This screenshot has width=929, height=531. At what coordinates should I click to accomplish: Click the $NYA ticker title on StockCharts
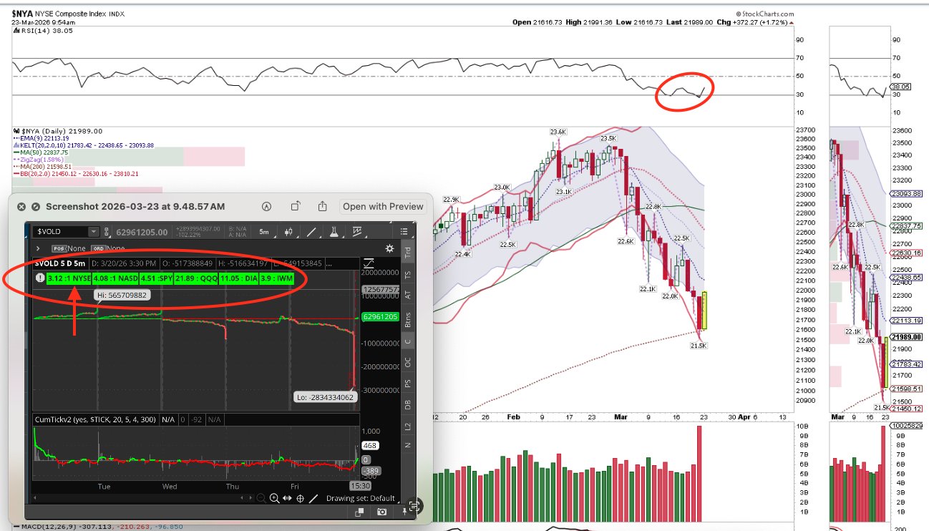[x=21, y=13]
